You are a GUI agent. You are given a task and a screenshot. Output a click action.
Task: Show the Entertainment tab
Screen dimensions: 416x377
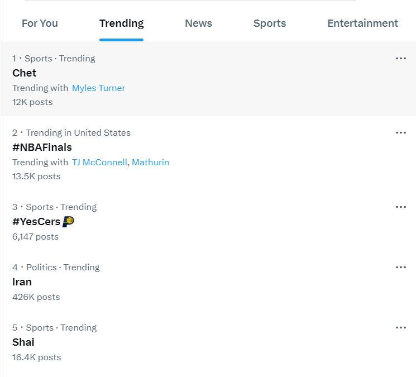coord(362,23)
